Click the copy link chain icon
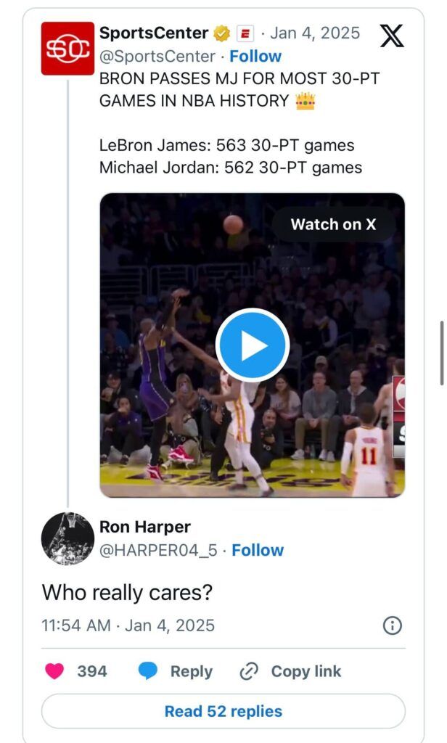 (249, 671)
